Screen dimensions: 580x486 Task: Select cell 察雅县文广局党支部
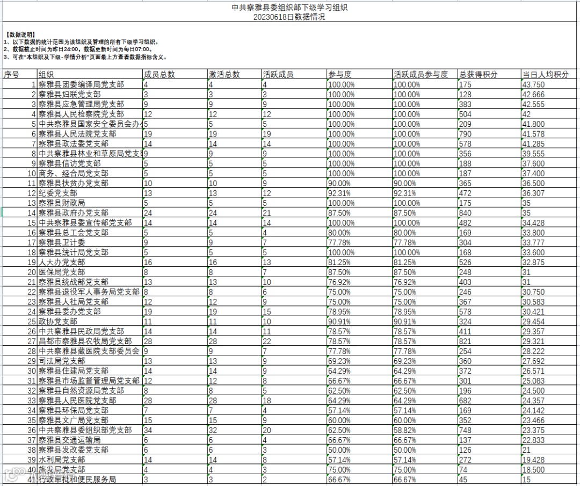(x=90, y=420)
